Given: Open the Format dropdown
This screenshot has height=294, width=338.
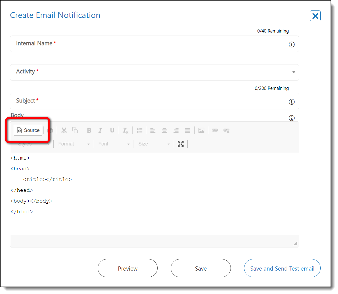Looking at the screenshot, I should click(74, 144).
